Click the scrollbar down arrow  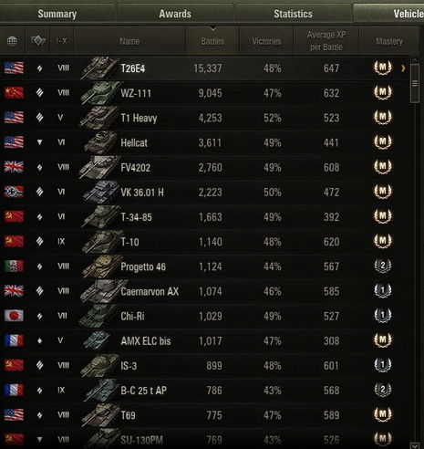[x=415, y=445]
